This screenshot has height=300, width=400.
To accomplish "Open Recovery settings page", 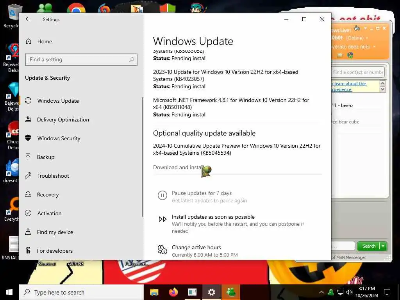I will pyautogui.click(x=48, y=195).
